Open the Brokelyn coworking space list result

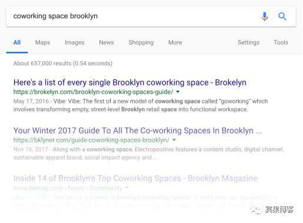(130, 82)
